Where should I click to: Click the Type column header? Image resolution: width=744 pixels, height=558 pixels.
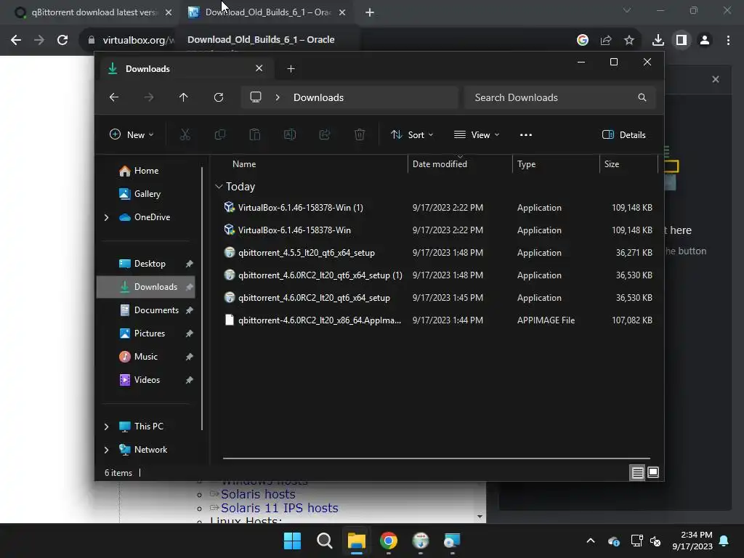(x=526, y=164)
